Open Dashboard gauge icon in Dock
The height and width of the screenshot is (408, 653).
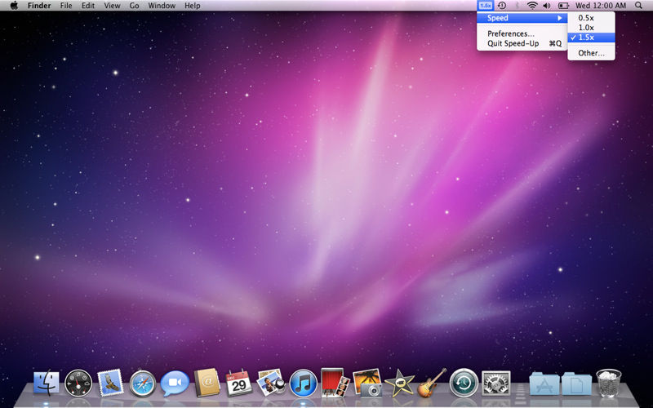coord(78,383)
